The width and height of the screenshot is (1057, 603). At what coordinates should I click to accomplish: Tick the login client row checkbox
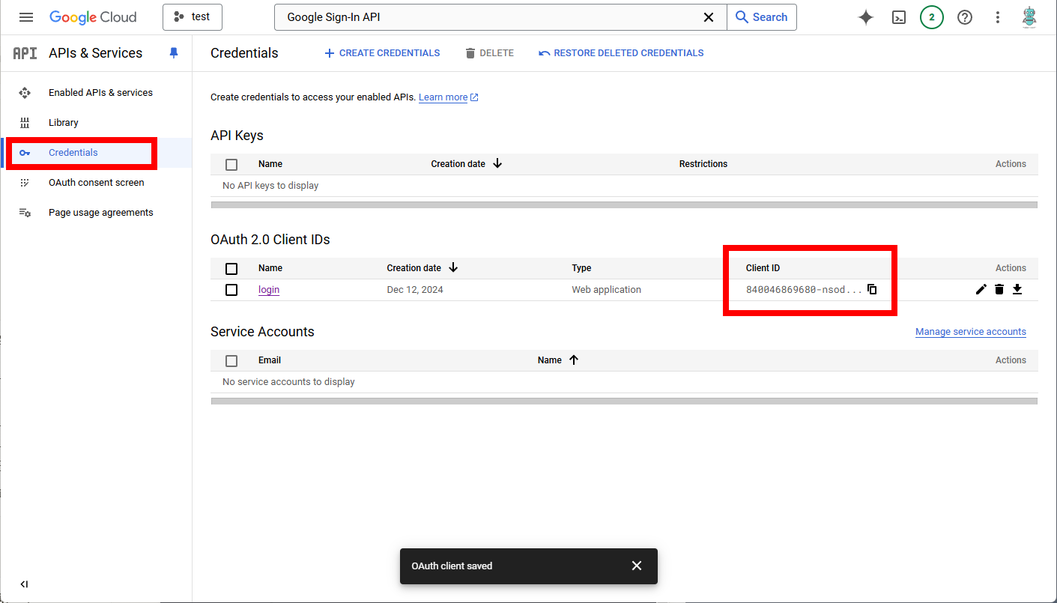coord(231,290)
